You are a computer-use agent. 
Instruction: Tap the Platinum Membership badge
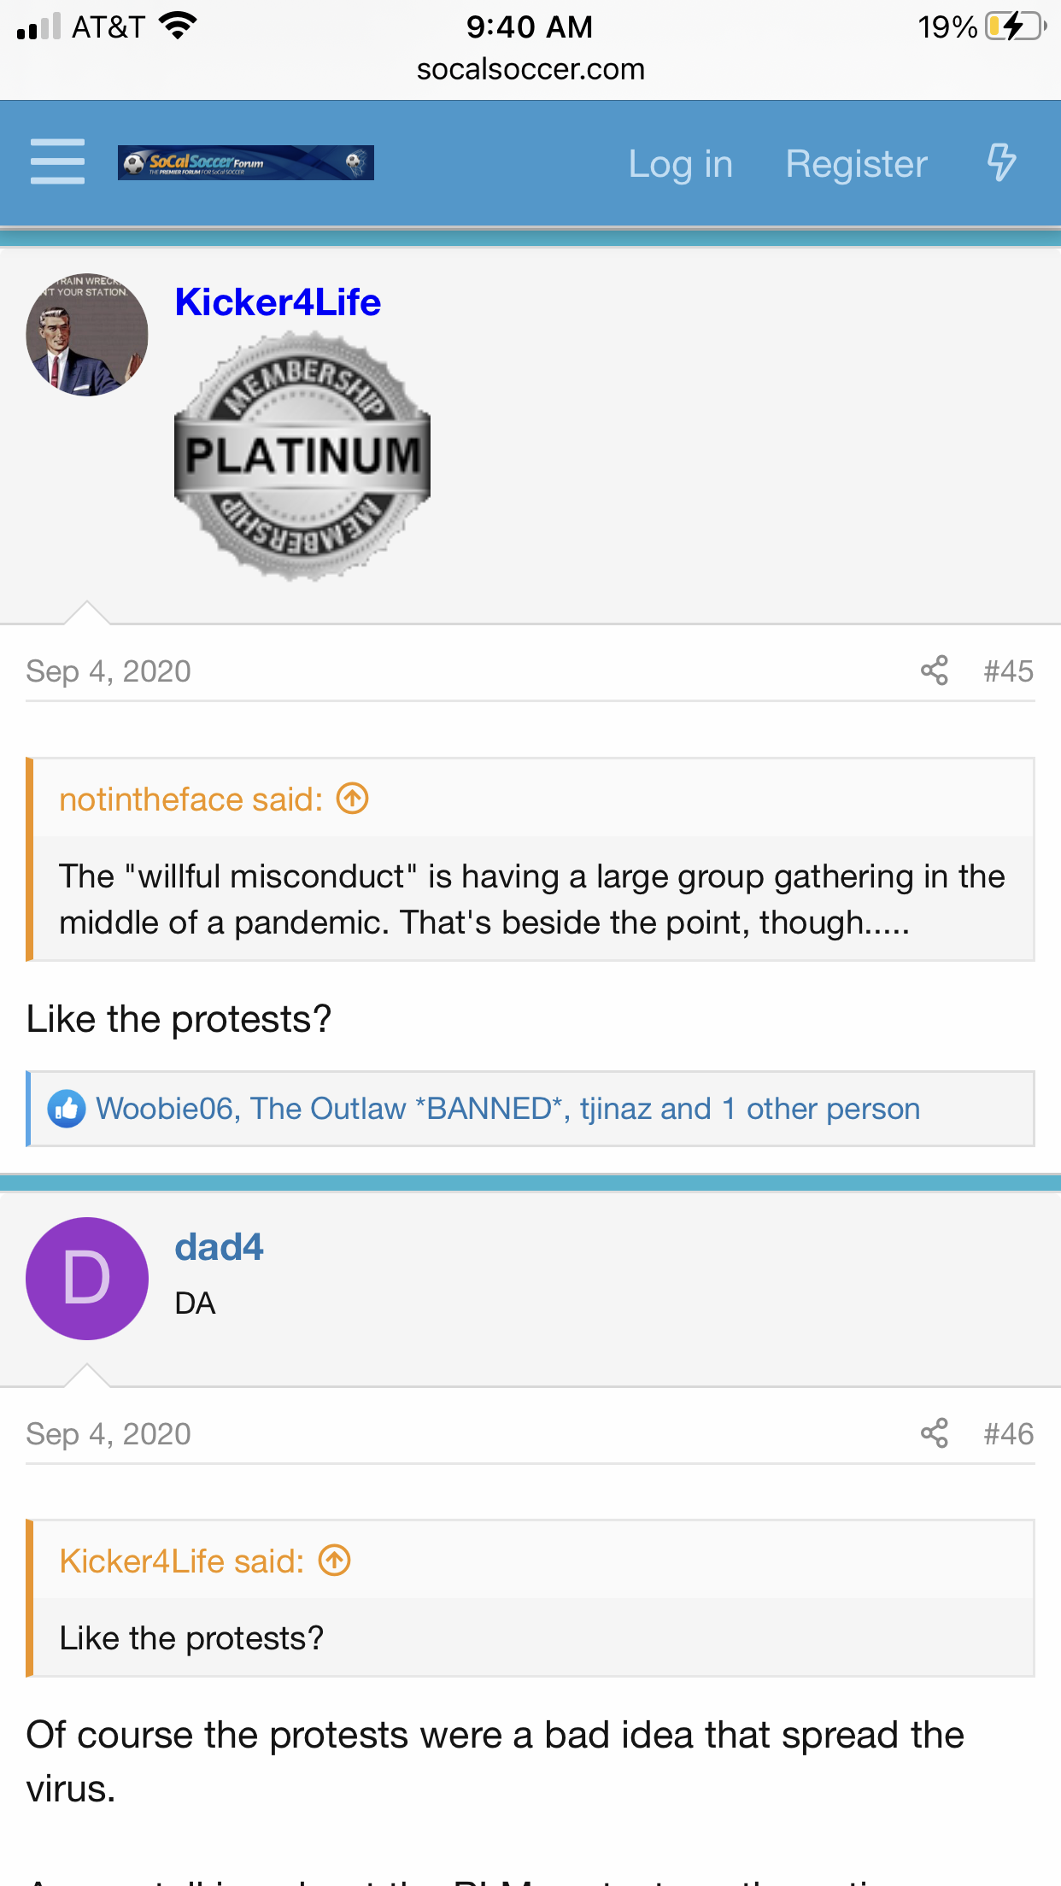(302, 457)
